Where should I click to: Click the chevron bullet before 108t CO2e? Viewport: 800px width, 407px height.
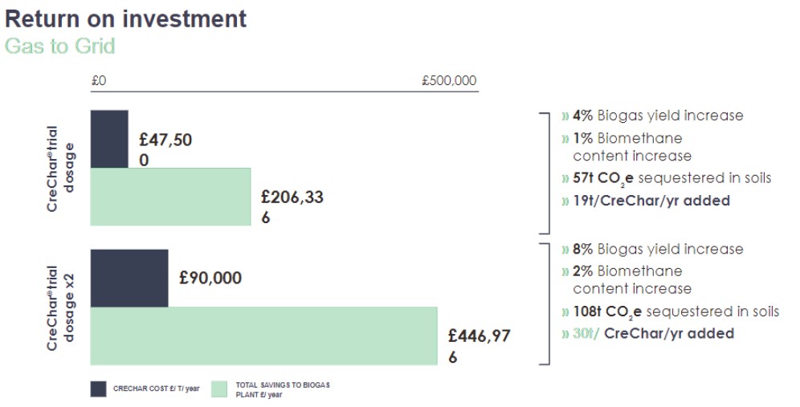565,311
